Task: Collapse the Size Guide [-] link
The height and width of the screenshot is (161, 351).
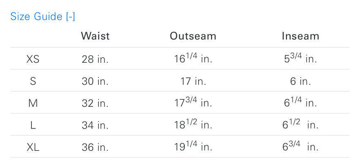Action: tap(43, 17)
